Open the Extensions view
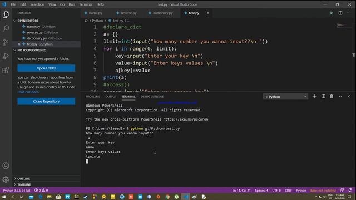The width and height of the screenshot is (356, 200). pos(6,70)
